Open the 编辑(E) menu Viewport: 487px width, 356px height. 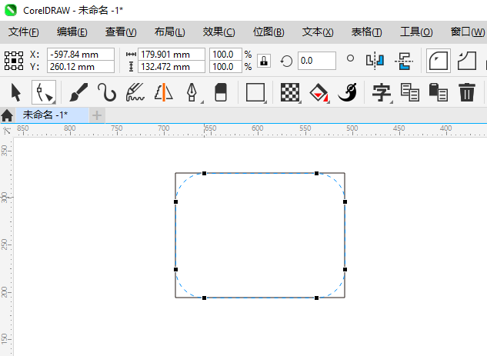point(72,32)
